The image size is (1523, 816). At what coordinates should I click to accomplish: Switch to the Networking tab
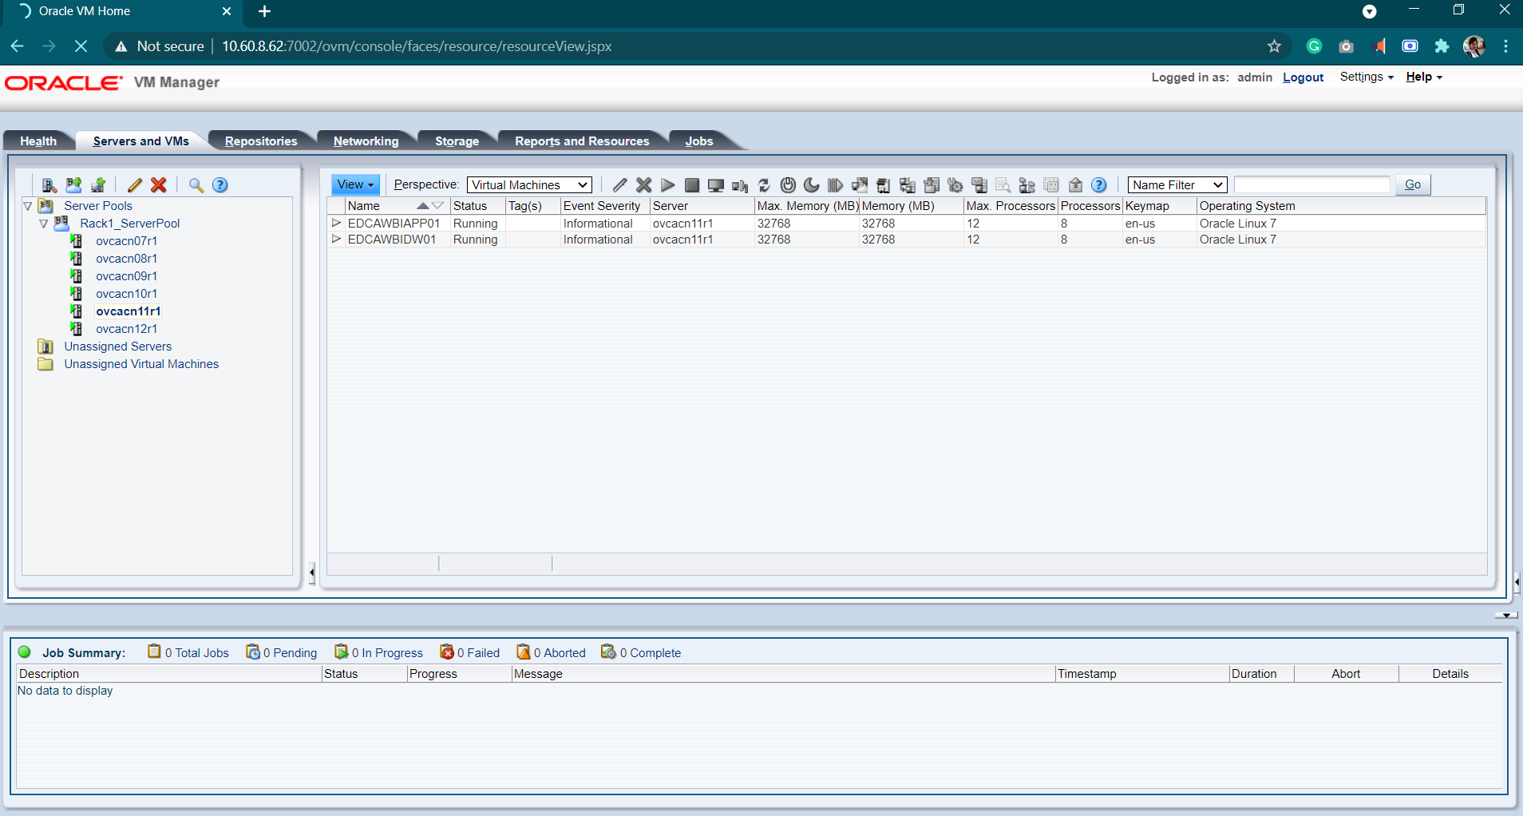pos(366,141)
